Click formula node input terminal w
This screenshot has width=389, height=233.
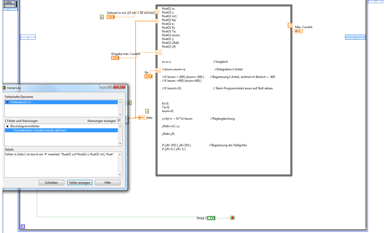click(x=157, y=12)
